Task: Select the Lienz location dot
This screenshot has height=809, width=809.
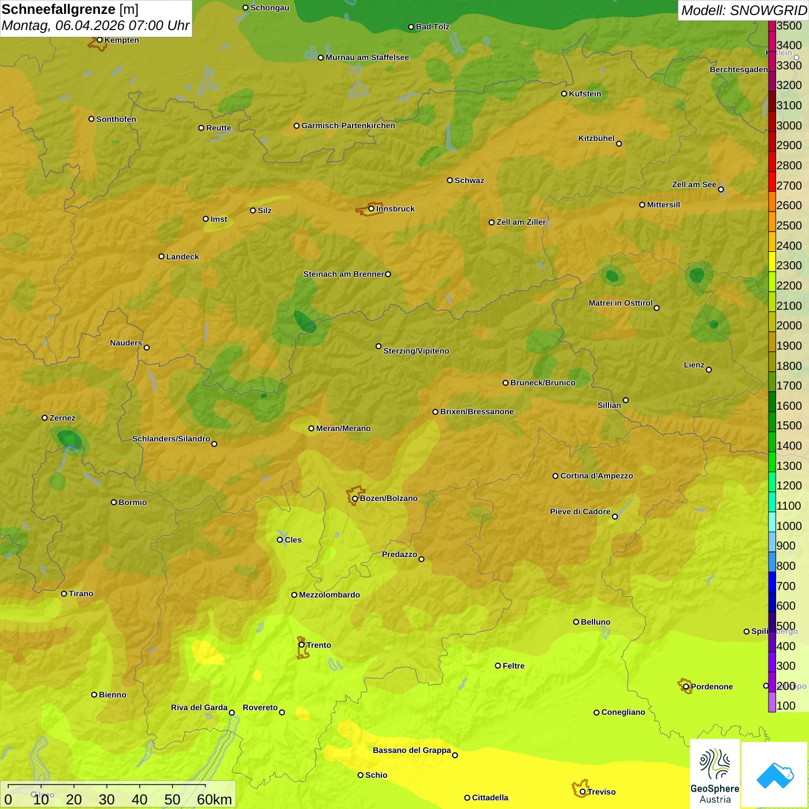Action: tap(709, 370)
